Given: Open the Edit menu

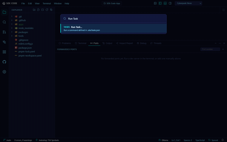Looking at the screenshot, I should [30, 4].
